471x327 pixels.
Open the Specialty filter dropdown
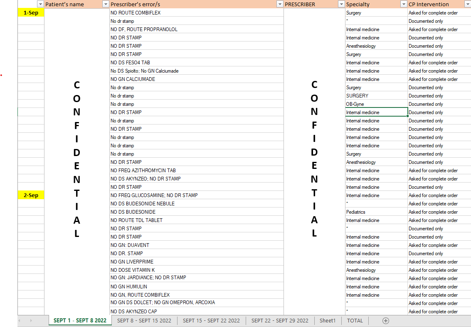(403, 4)
